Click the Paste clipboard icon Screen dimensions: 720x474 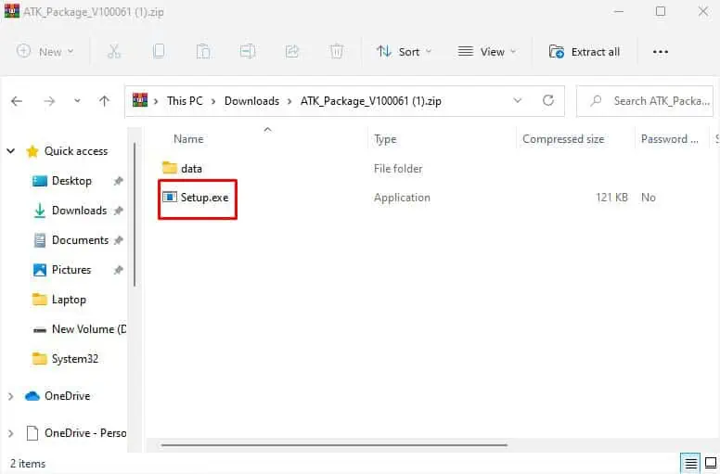pyautogui.click(x=203, y=51)
